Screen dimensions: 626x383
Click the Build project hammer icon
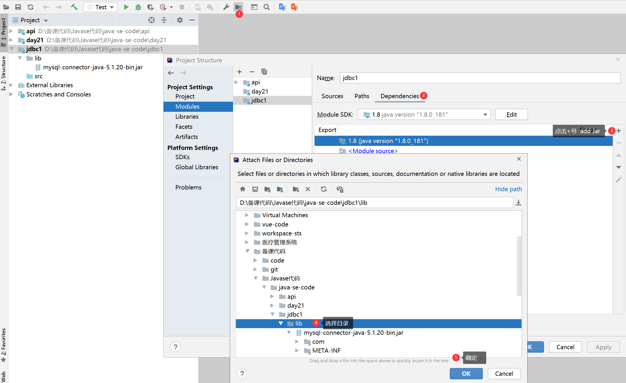[x=74, y=7]
